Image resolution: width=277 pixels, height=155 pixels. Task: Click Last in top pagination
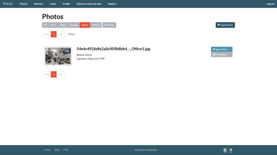(61, 34)
